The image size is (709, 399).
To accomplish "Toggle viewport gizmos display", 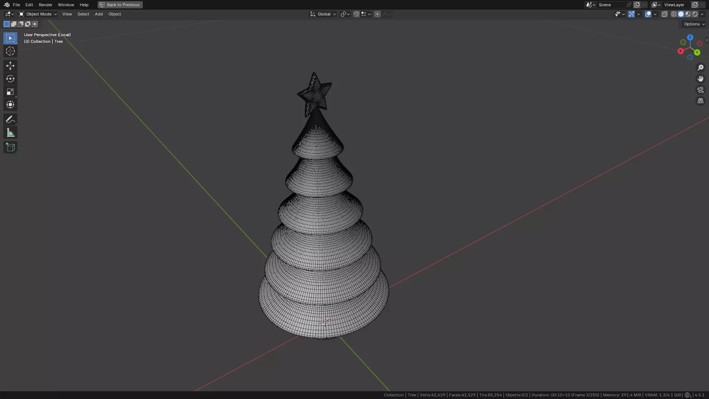I will click(631, 14).
